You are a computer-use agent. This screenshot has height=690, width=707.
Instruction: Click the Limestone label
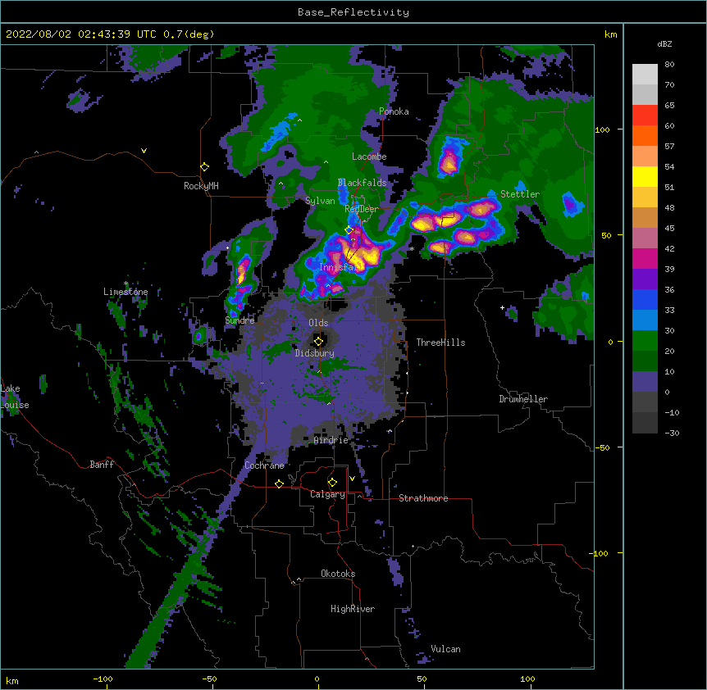tap(125, 292)
